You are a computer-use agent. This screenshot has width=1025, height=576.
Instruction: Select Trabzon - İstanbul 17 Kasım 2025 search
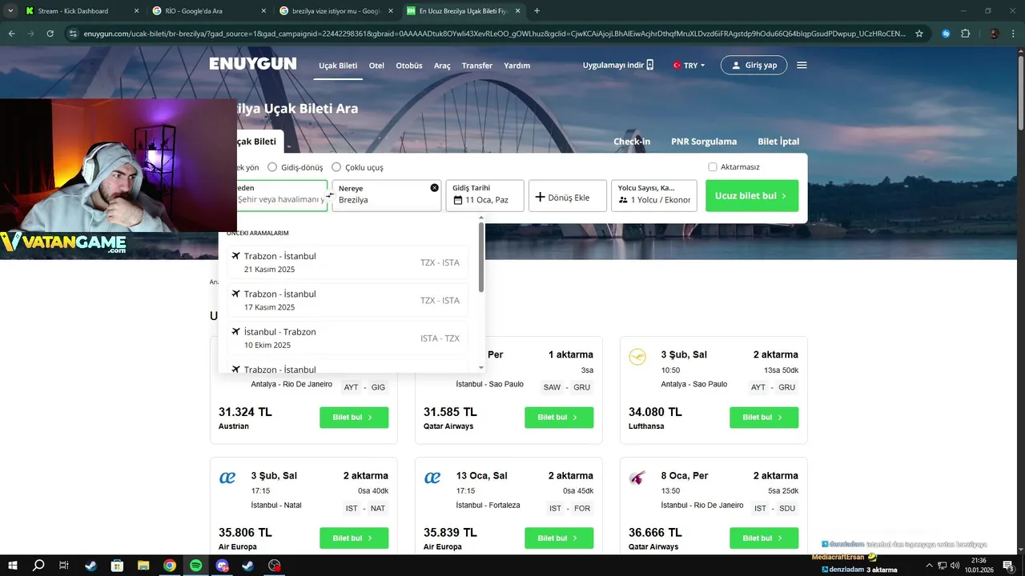pos(348,300)
